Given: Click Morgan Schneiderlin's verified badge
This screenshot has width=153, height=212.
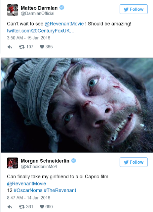Looking at the screenshot, I should pos(74,161).
